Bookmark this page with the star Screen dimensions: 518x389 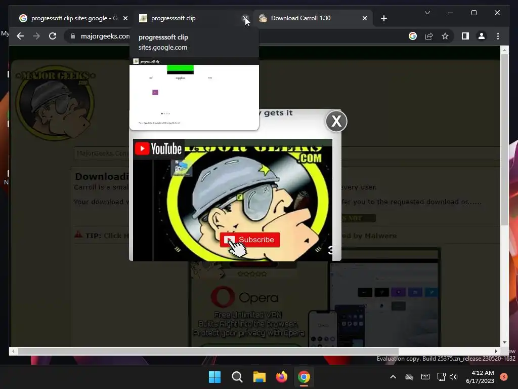click(x=445, y=36)
